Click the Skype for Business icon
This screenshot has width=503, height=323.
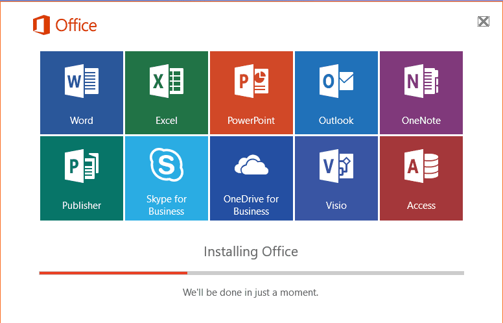pos(167,164)
